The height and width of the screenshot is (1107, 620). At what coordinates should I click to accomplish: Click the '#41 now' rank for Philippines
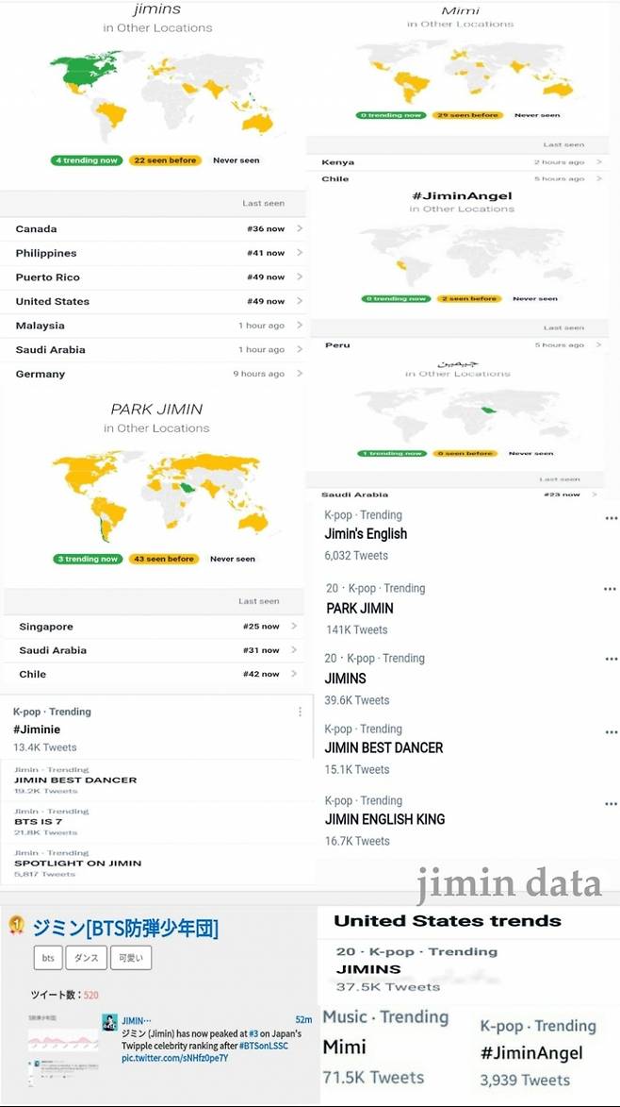coord(266,253)
